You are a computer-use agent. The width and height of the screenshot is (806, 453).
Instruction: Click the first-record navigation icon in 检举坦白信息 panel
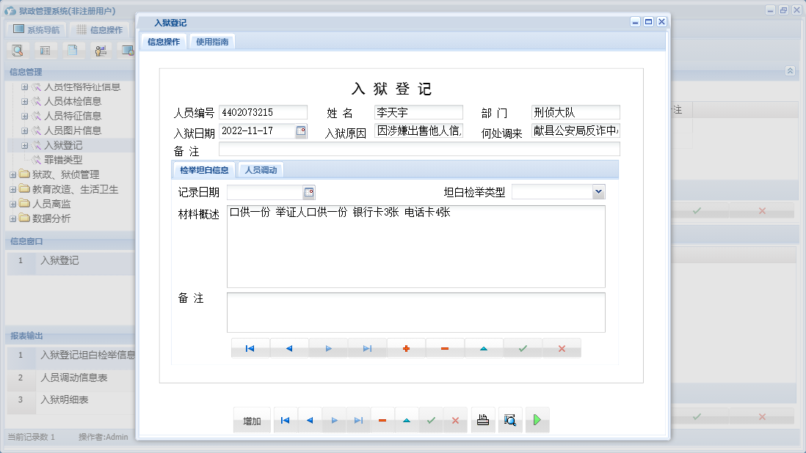coord(250,348)
